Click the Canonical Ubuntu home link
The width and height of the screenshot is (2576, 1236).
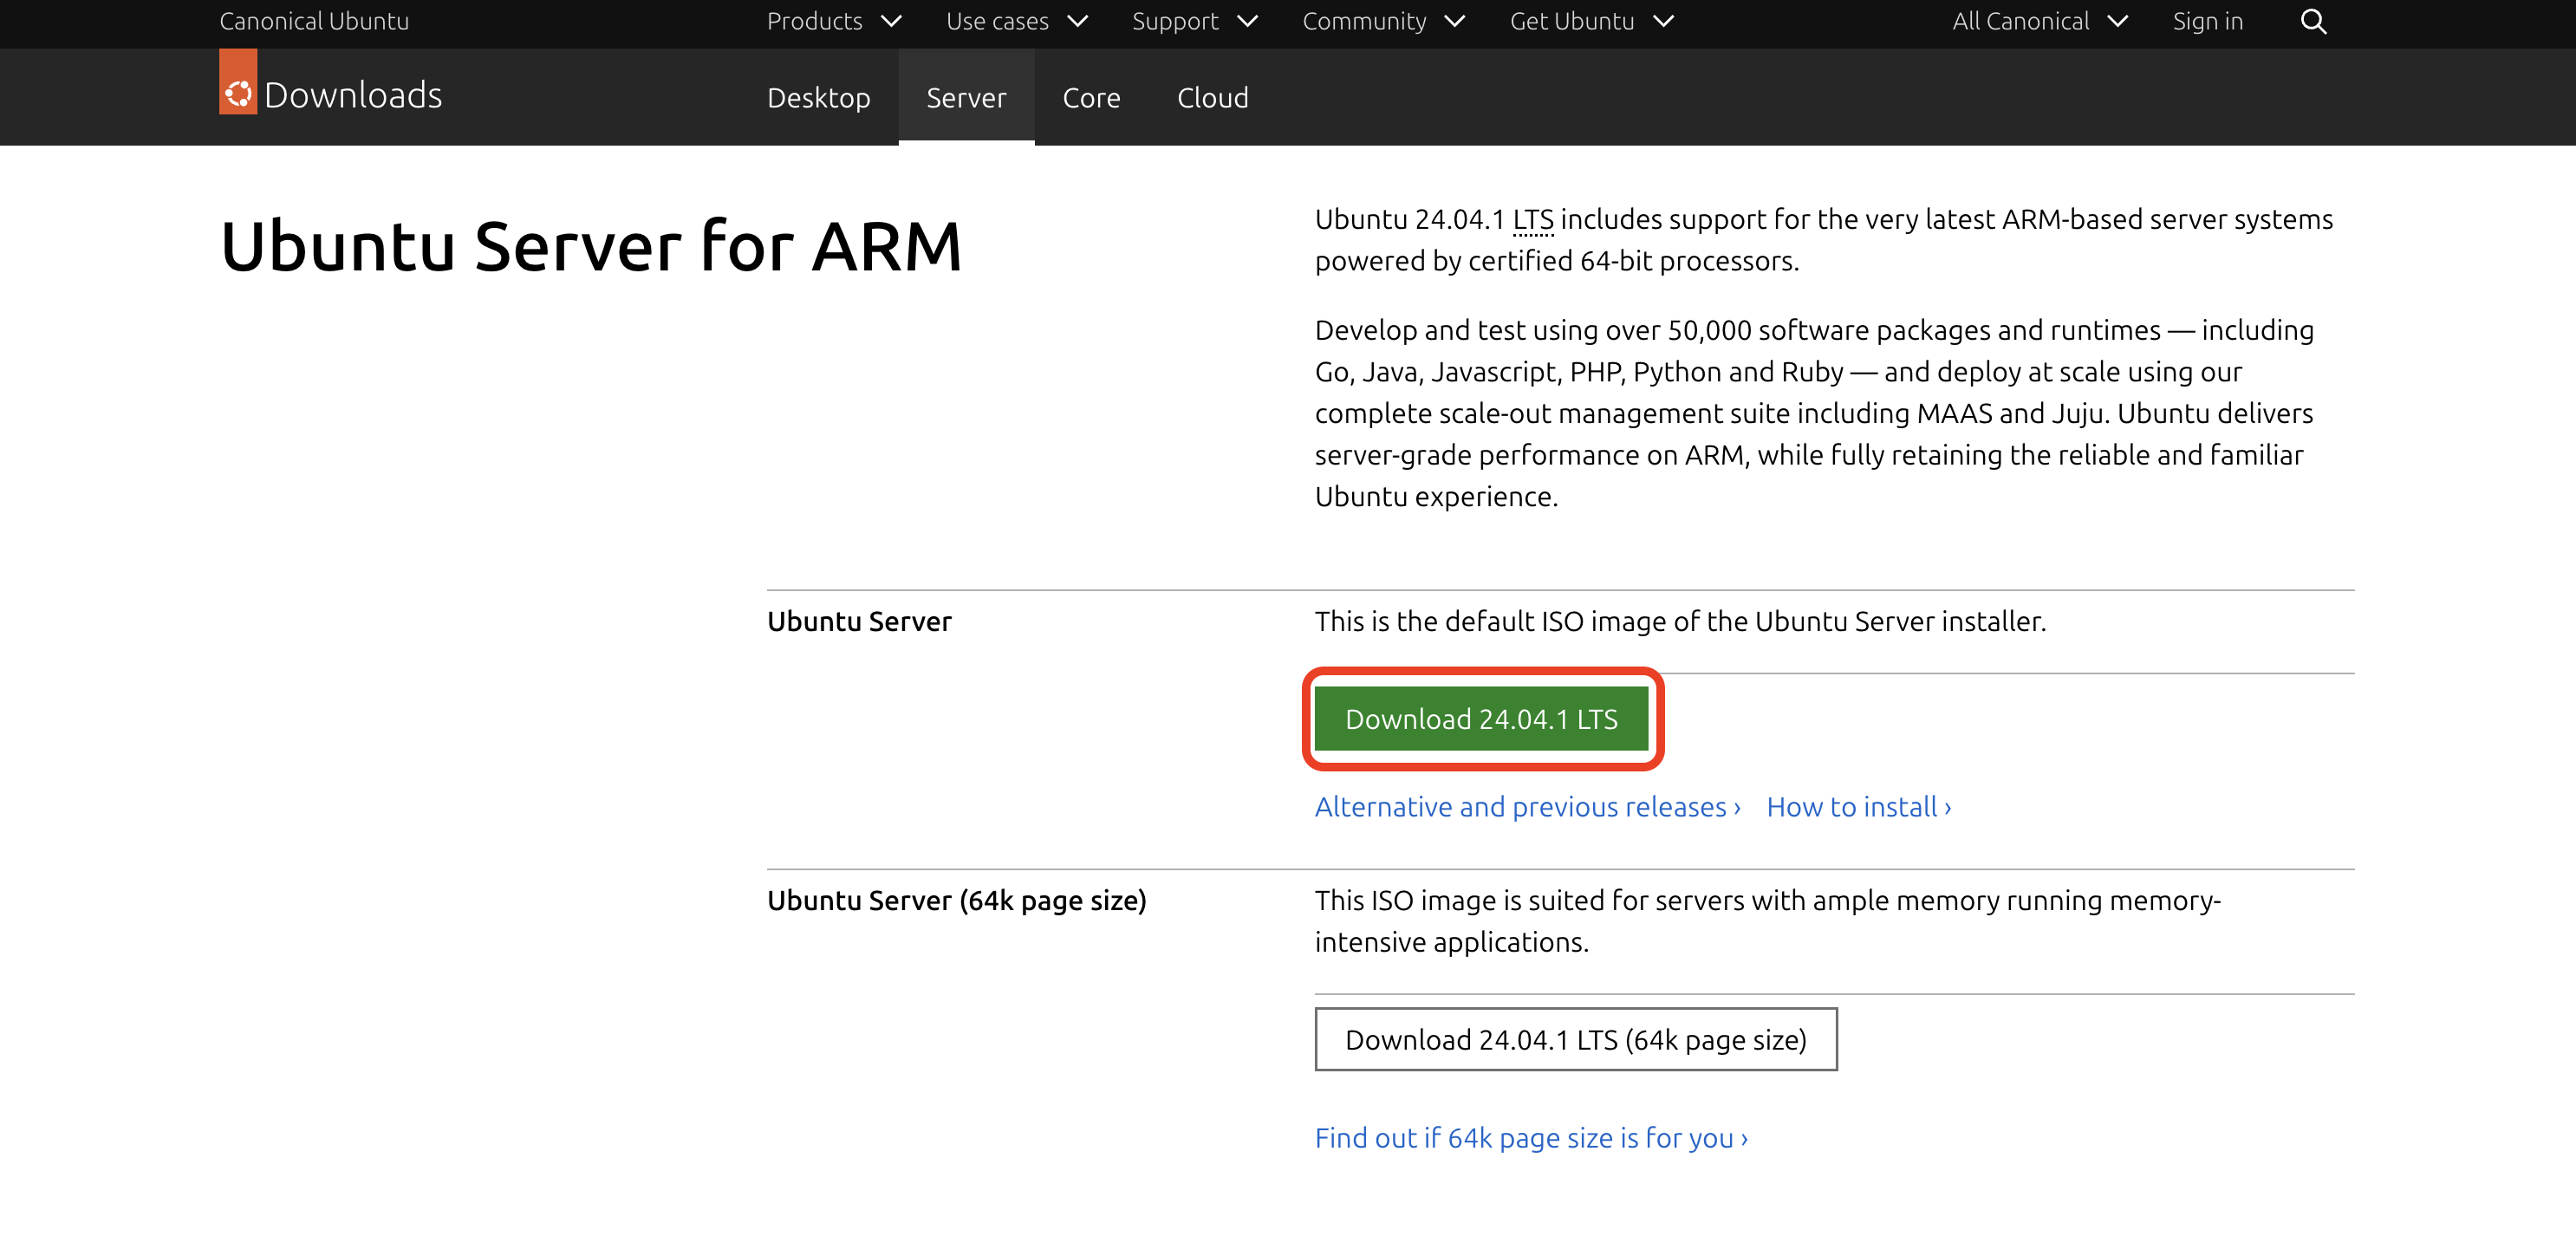click(x=314, y=21)
